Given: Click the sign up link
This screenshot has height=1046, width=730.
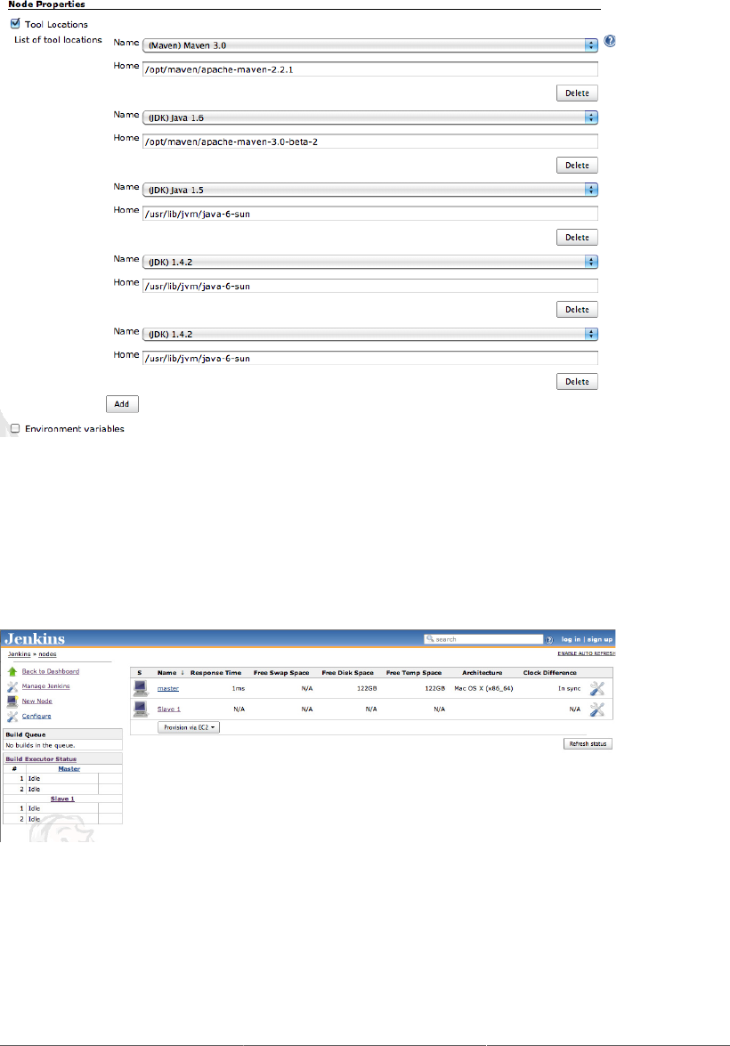Looking at the screenshot, I should point(599,639).
